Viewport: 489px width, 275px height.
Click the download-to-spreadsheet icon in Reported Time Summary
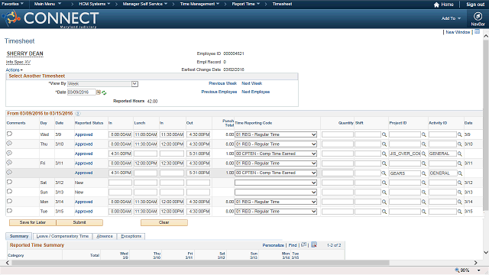(314, 244)
